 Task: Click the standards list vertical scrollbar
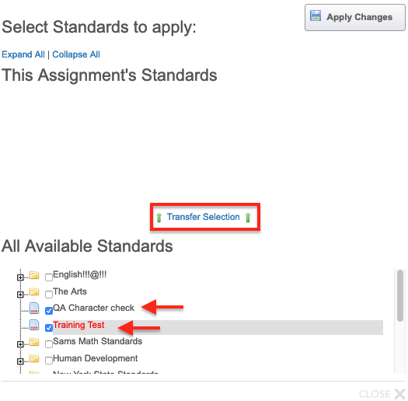click(400, 322)
